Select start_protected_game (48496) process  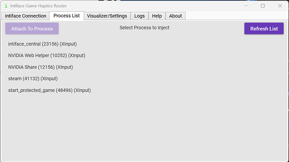tap(49, 90)
